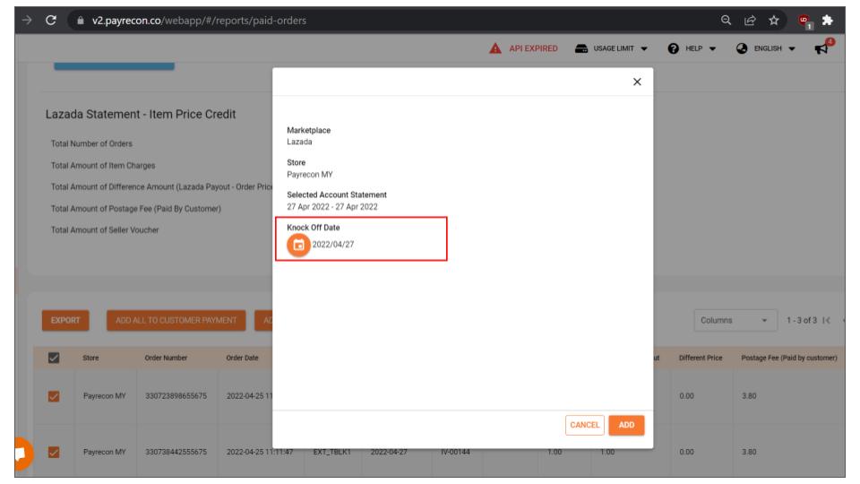The width and height of the screenshot is (860, 484).
Task: Open the announcements megaphone icon
Action: point(821,48)
